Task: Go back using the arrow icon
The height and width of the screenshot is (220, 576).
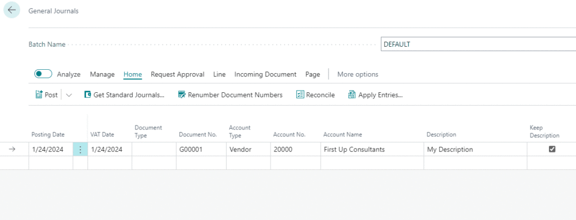Action: [x=12, y=10]
